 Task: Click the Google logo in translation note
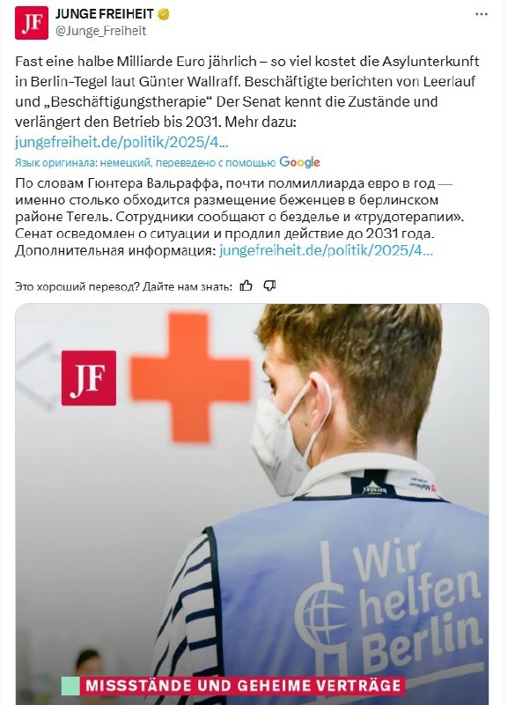(299, 162)
